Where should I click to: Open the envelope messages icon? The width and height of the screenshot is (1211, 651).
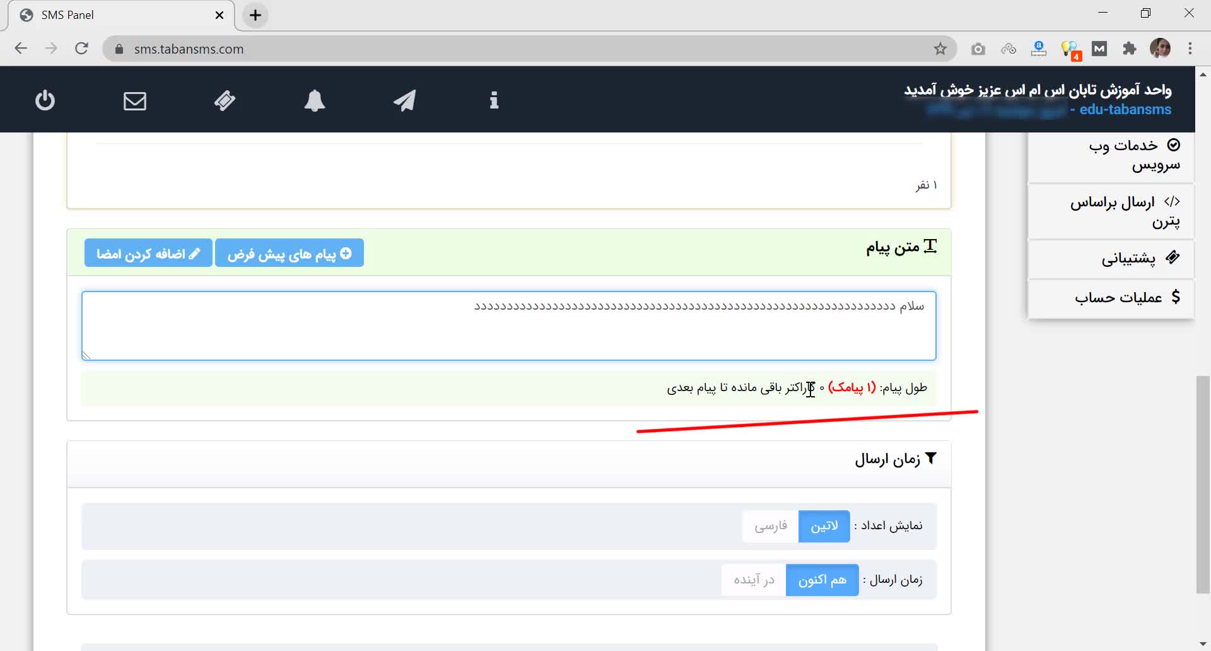[x=135, y=101]
